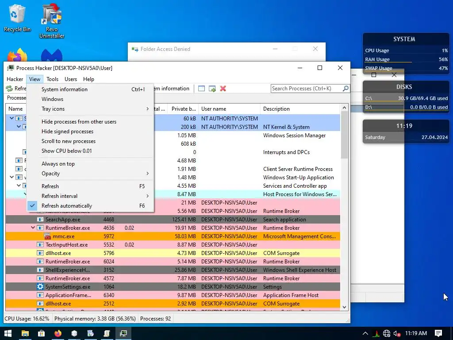453x340 pixels.
Task: Select the SearchApp.exe process name
Action: pos(63,220)
